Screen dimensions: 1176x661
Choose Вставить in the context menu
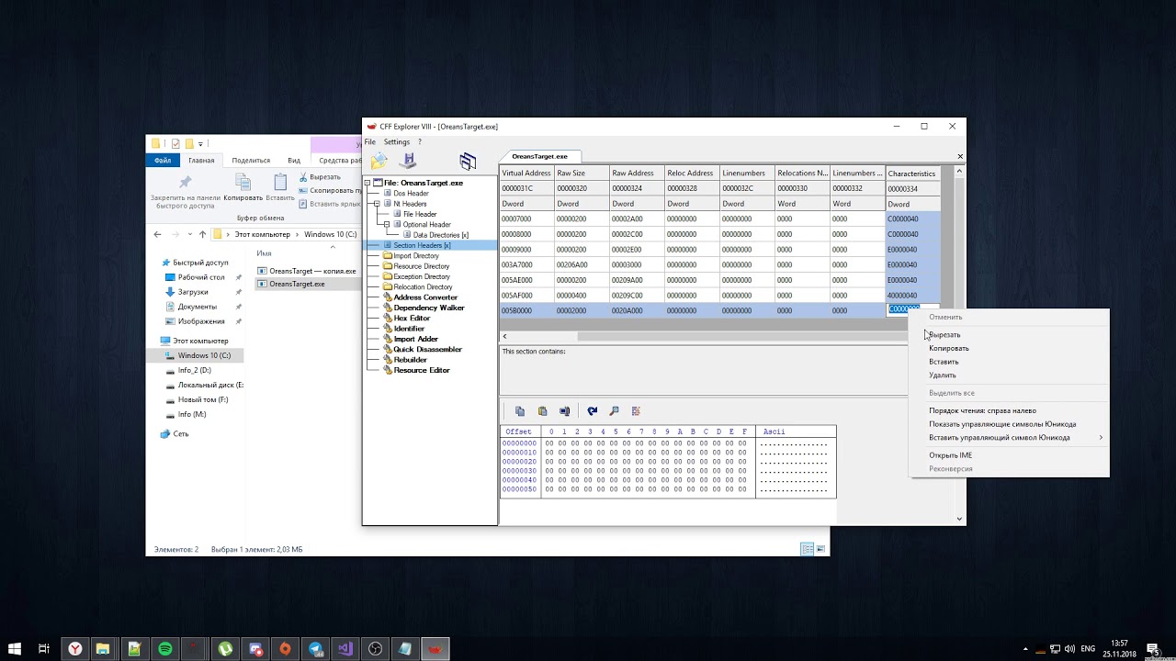click(1008, 362)
